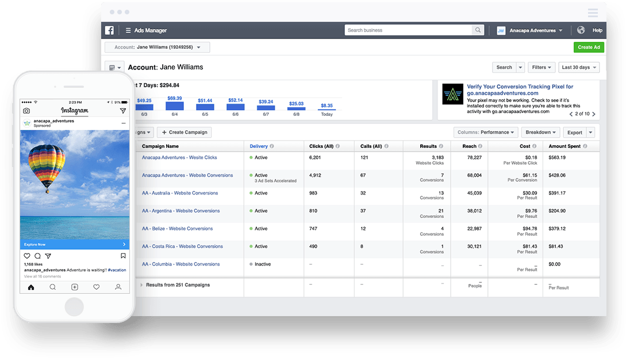
Task: Open the Columns: Performance dropdown
Action: pyautogui.click(x=483, y=133)
